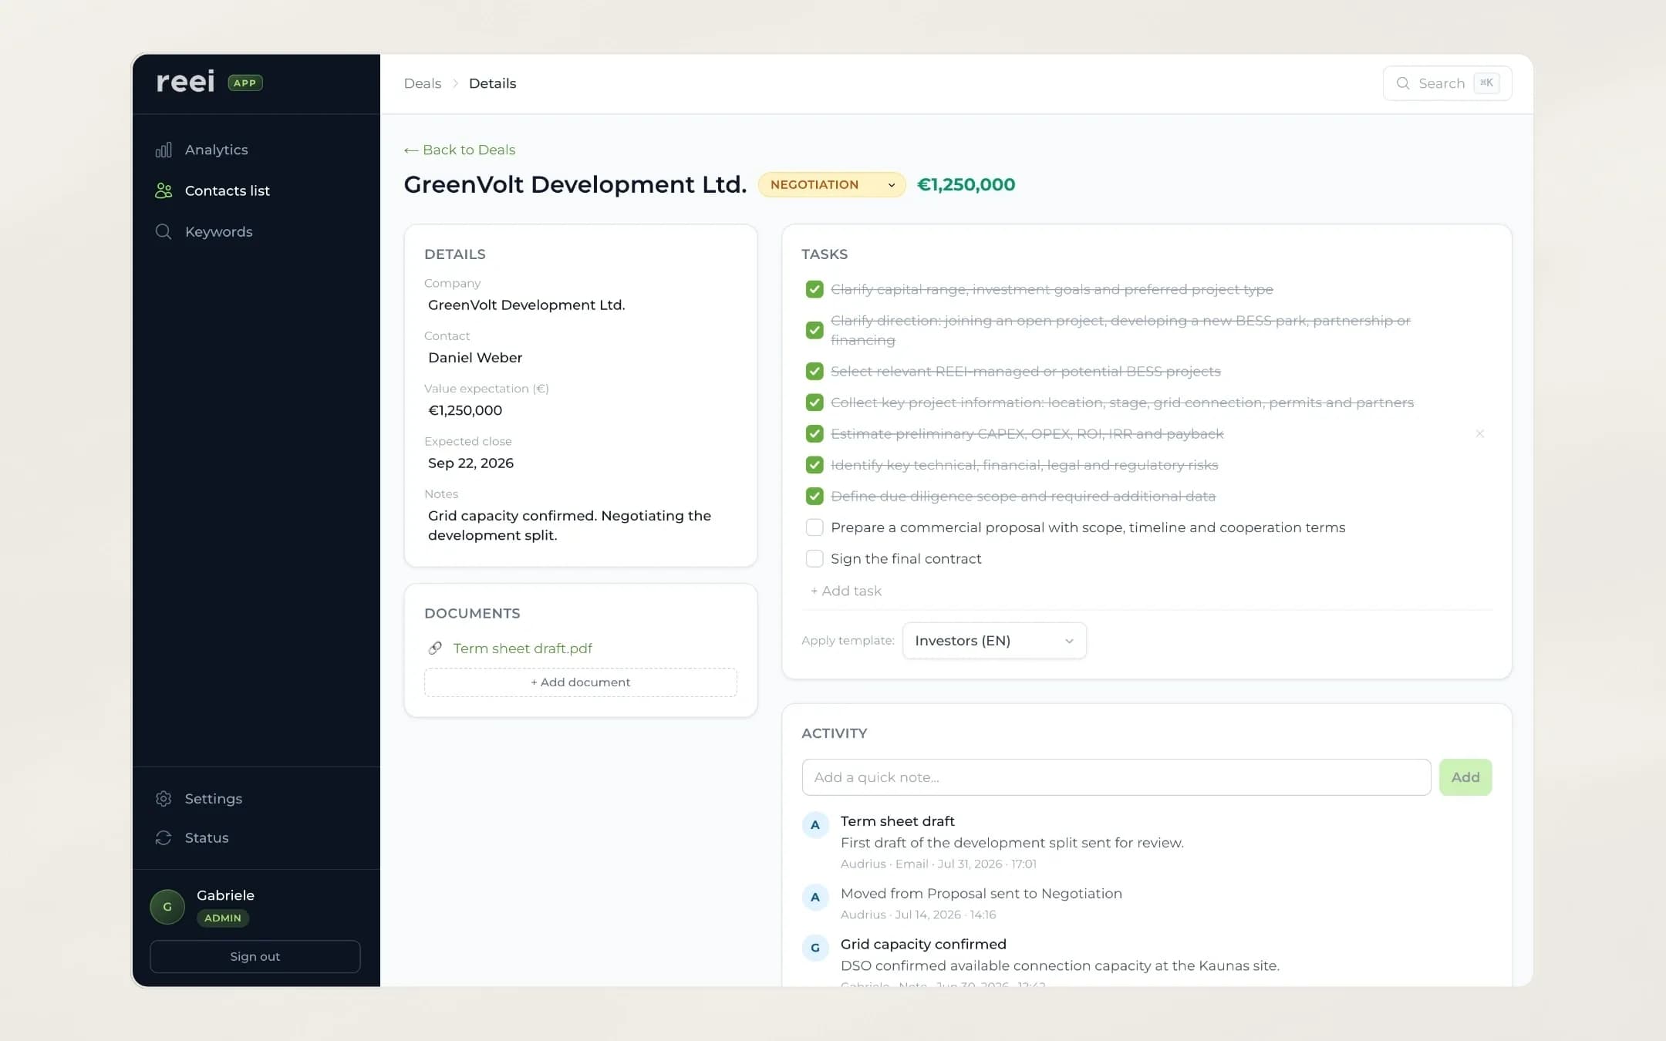The height and width of the screenshot is (1041, 1666).
Task: Click the Contacts list people icon
Action: click(164, 190)
